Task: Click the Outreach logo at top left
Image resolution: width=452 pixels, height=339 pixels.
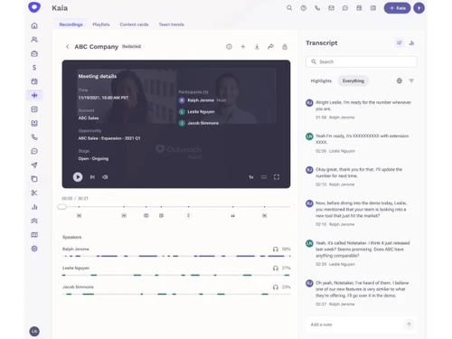Action: tap(34, 7)
